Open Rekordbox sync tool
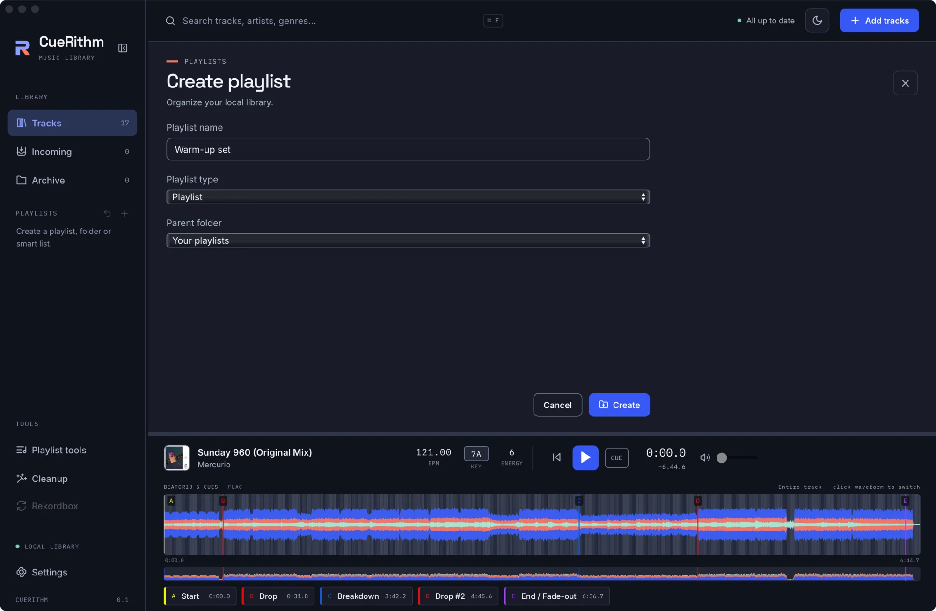The height and width of the screenshot is (611, 936). 73,506
